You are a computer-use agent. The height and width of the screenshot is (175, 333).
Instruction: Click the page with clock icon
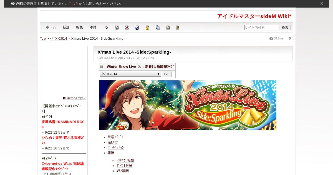pos(117,27)
